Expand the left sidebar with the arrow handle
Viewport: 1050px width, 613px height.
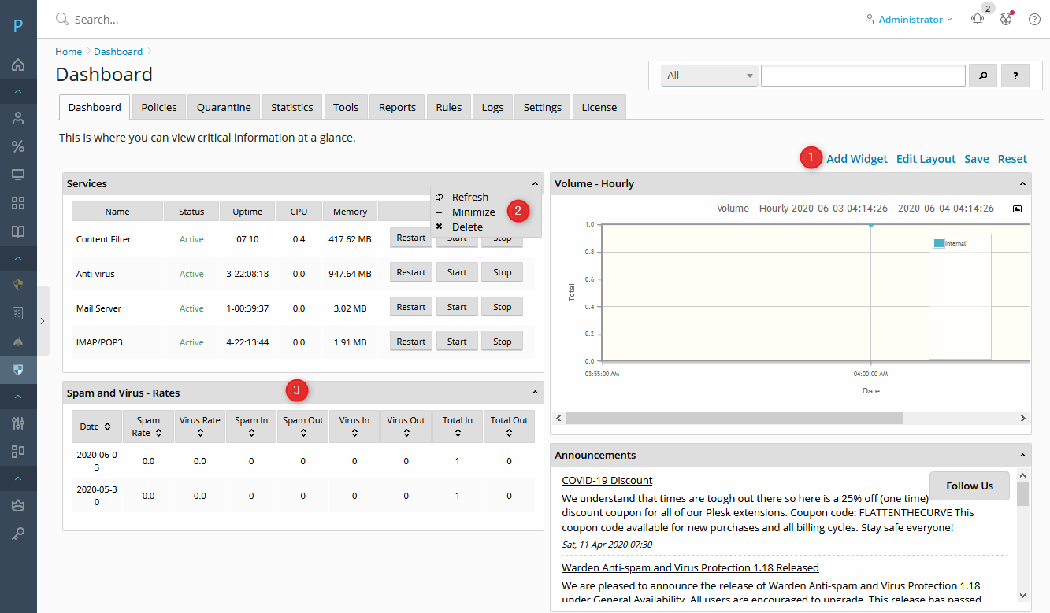tap(43, 320)
